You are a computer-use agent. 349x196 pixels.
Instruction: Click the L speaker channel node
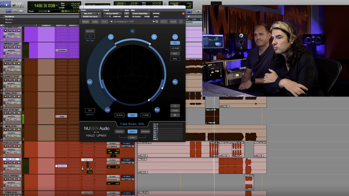point(111,37)
